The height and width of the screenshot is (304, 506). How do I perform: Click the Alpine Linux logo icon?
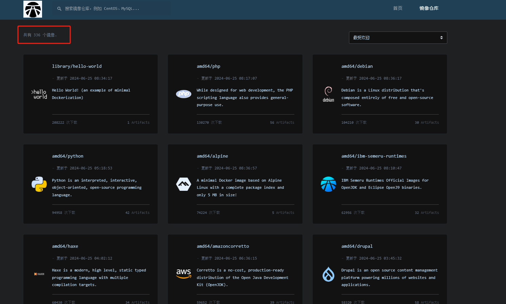(183, 184)
